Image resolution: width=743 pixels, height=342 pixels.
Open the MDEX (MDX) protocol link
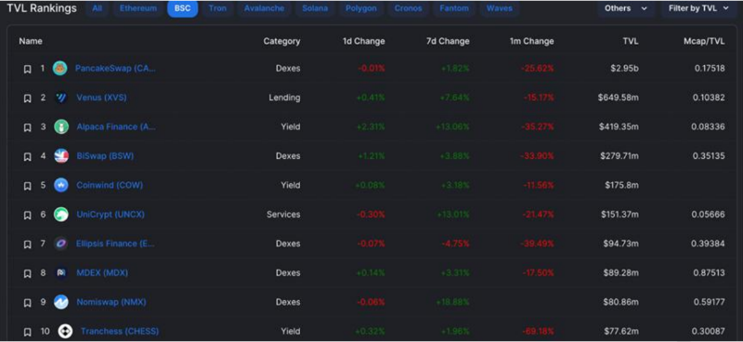102,272
